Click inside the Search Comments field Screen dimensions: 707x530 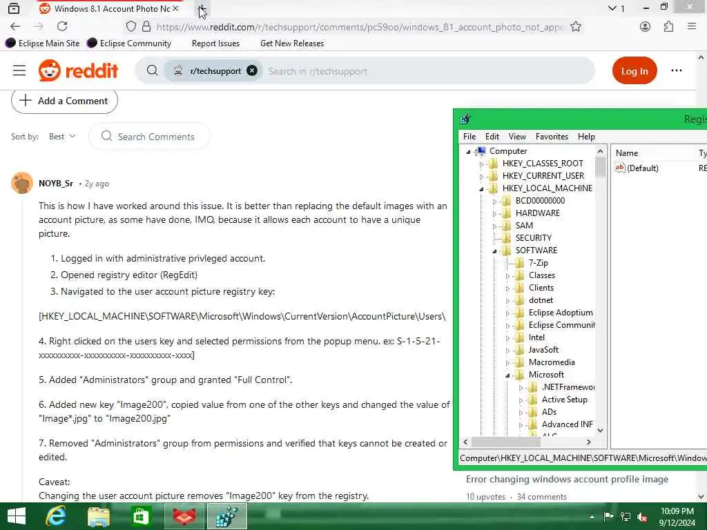(x=149, y=137)
